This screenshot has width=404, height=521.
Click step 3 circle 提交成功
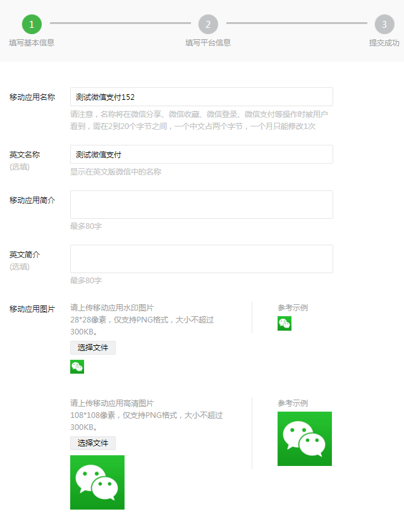(384, 24)
